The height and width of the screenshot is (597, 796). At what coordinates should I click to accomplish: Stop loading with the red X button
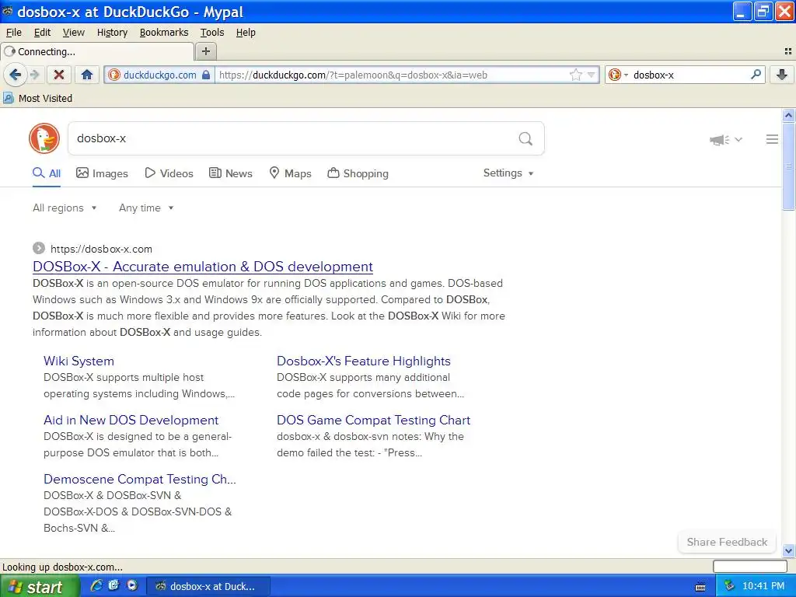(x=59, y=75)
